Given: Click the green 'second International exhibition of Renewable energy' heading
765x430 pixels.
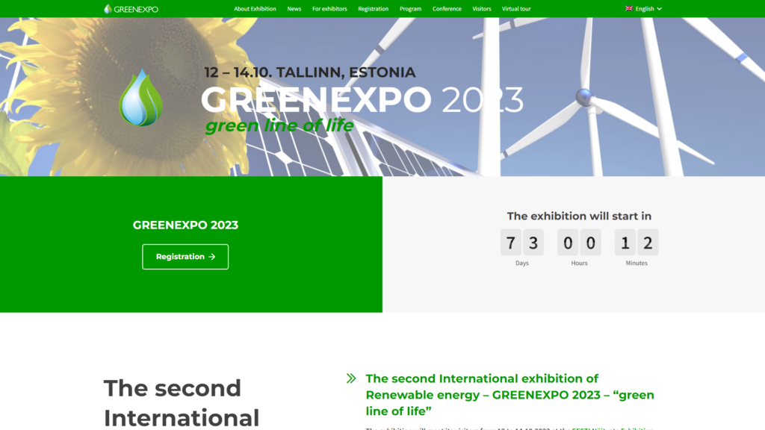Looking at the screenshot, I should [510, 394].
